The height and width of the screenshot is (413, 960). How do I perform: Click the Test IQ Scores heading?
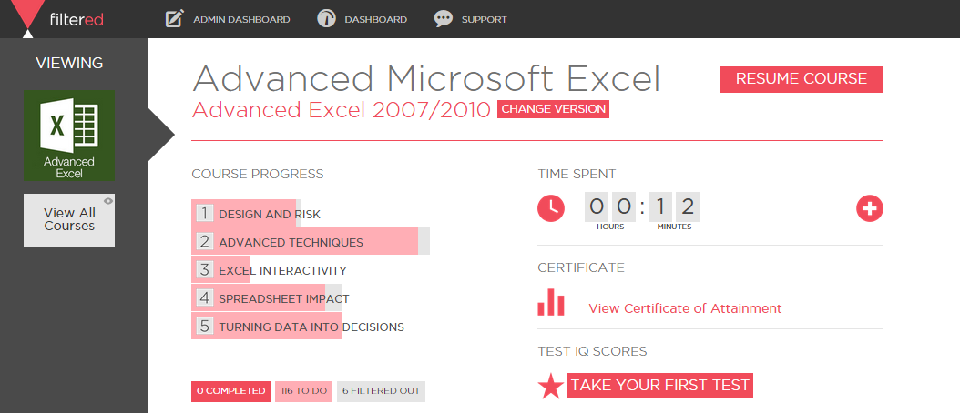pos(592,351)
